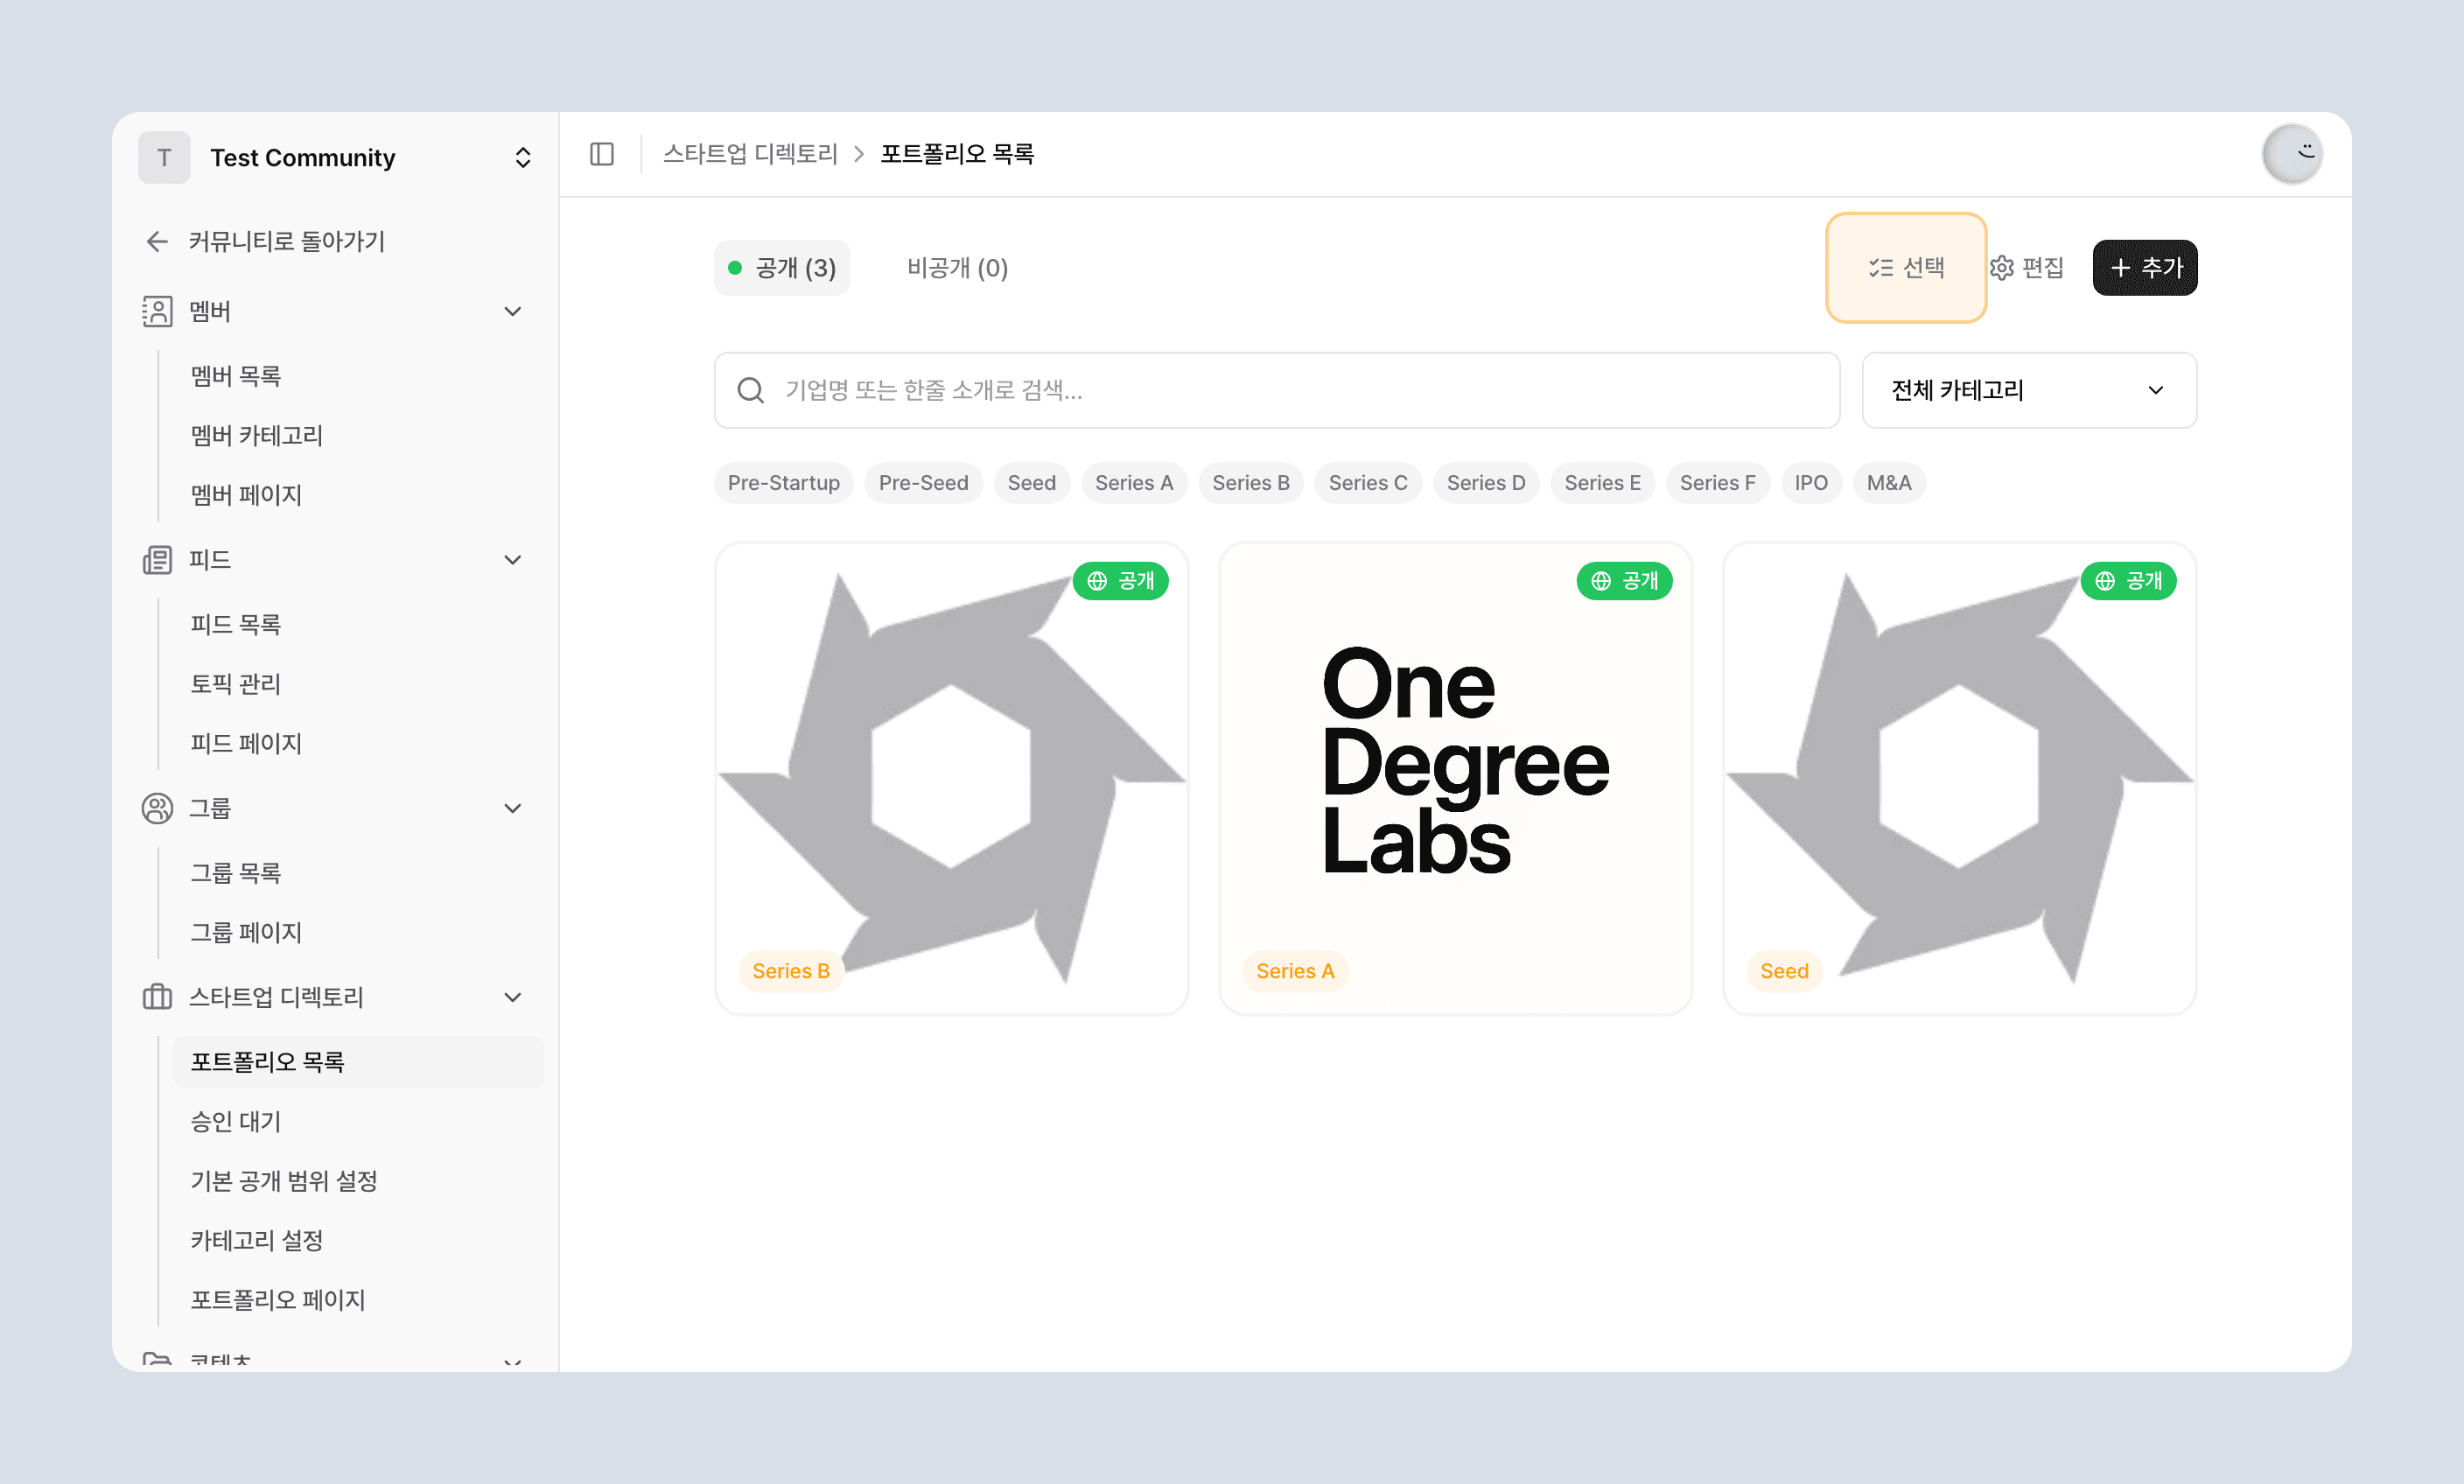This screenshot has height=1484, width=2464.
Task: Click the Series A tag on card
Action: (1295, 971)
